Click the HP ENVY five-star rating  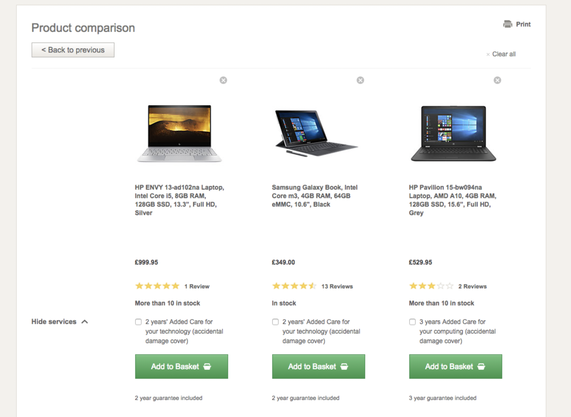(x=157, y=286)
